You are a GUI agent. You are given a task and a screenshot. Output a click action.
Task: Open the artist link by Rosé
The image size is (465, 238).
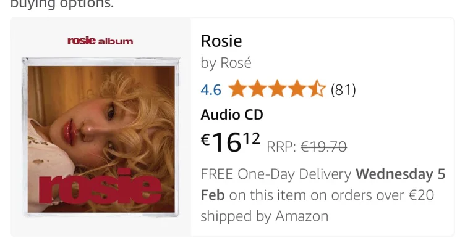coord(226,63)
